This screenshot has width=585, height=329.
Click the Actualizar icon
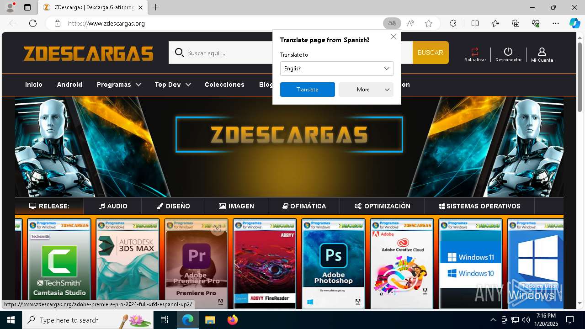click(475, 54)
